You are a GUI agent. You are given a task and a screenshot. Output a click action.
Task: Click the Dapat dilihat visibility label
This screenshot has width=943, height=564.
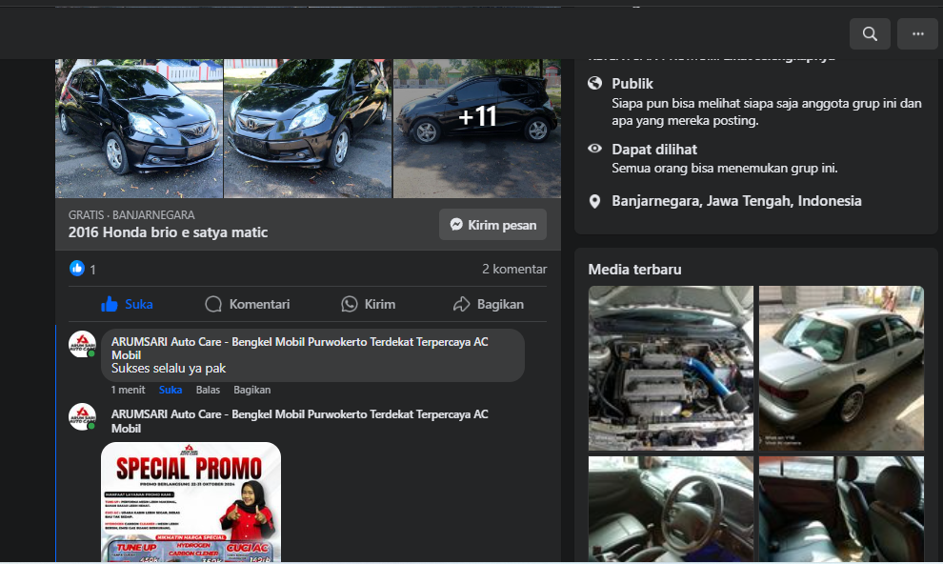click(x=654, y=150)
